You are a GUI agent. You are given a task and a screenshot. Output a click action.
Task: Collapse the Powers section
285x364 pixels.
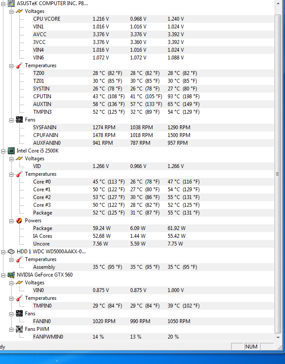(x=11, y=221)
